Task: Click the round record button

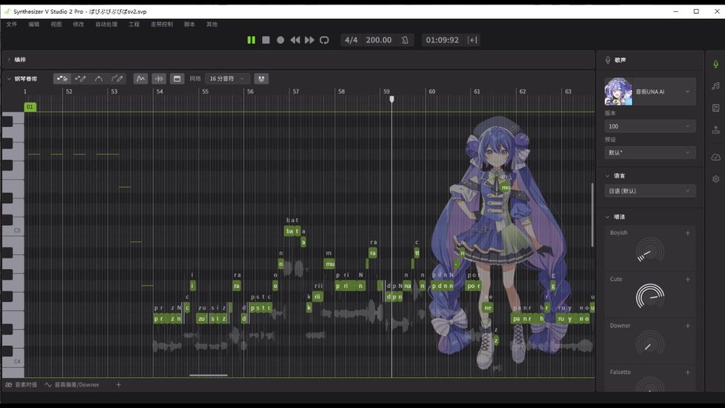Action: (280, 40)
